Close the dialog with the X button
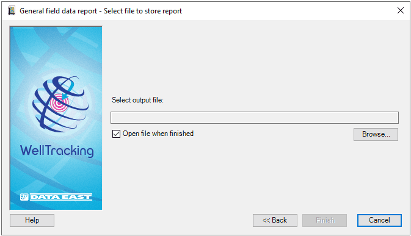Screen dimensions: 411x236 pyautogui.click(x=400, y=10)
